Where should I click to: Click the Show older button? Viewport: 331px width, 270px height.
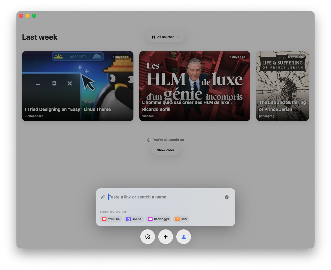[165, 150]
